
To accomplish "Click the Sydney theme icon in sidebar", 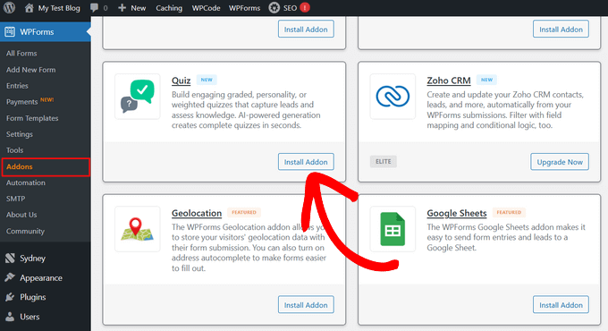I will (10, 258).
